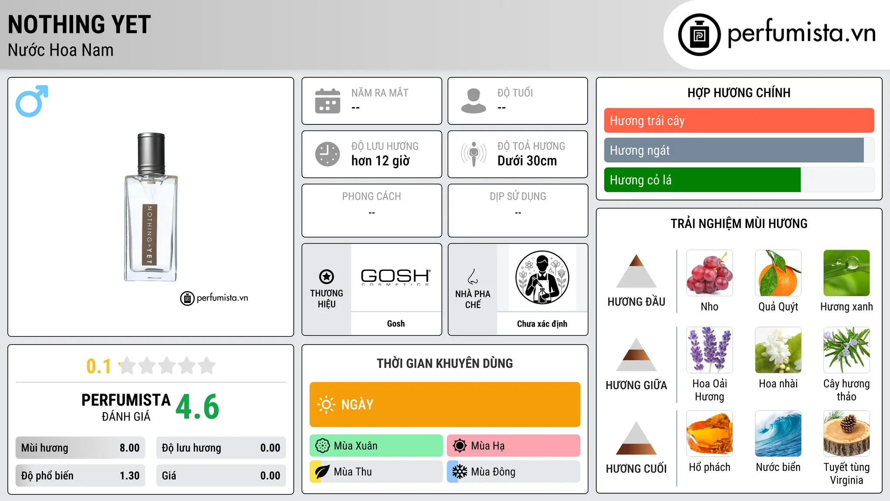Click the Giá 0.00 score
The height and width of the screenshot is (501, 890).
pos(221,475)
